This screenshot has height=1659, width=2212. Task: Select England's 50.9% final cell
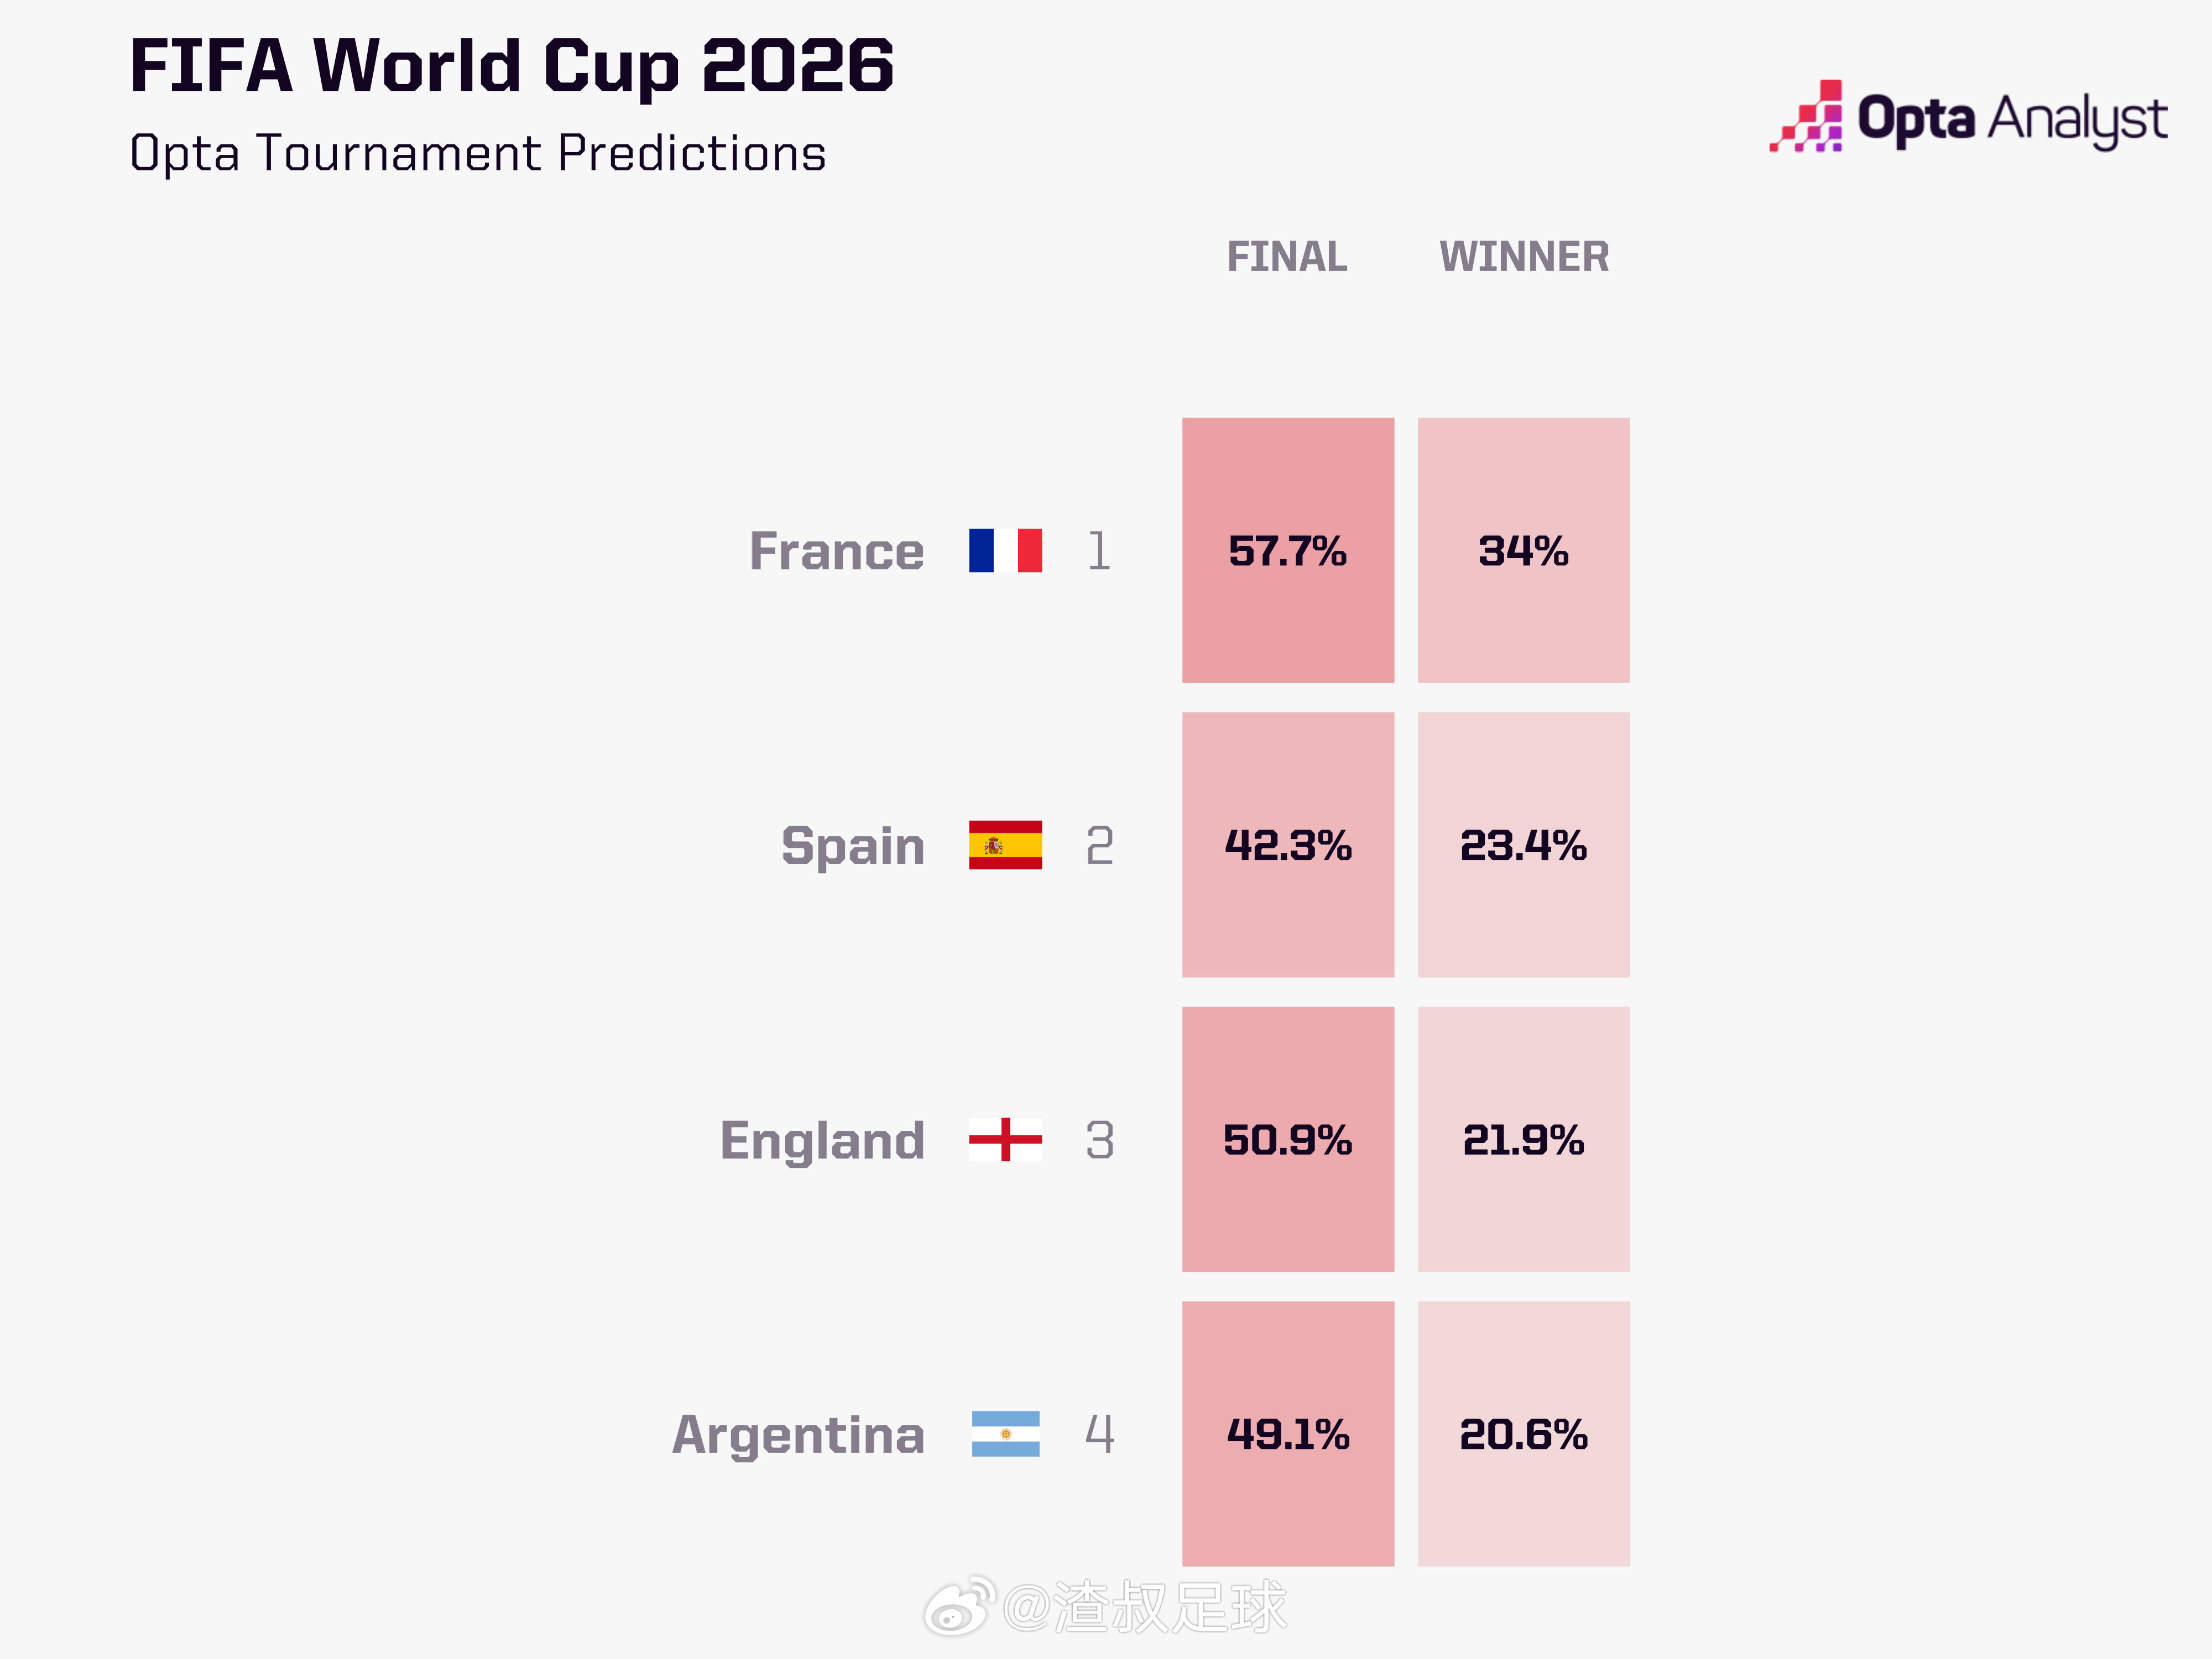[1288, 1139]
